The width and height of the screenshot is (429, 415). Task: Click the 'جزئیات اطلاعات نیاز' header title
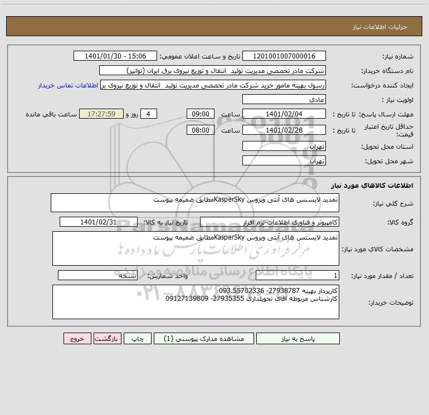coord(380,27)
